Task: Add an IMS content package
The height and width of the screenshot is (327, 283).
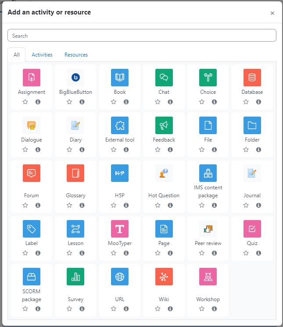Action: point(208,173)
